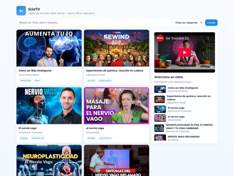
Task: Click sidebar thumbnail for Experimento de química
Action: pos(159,99)
